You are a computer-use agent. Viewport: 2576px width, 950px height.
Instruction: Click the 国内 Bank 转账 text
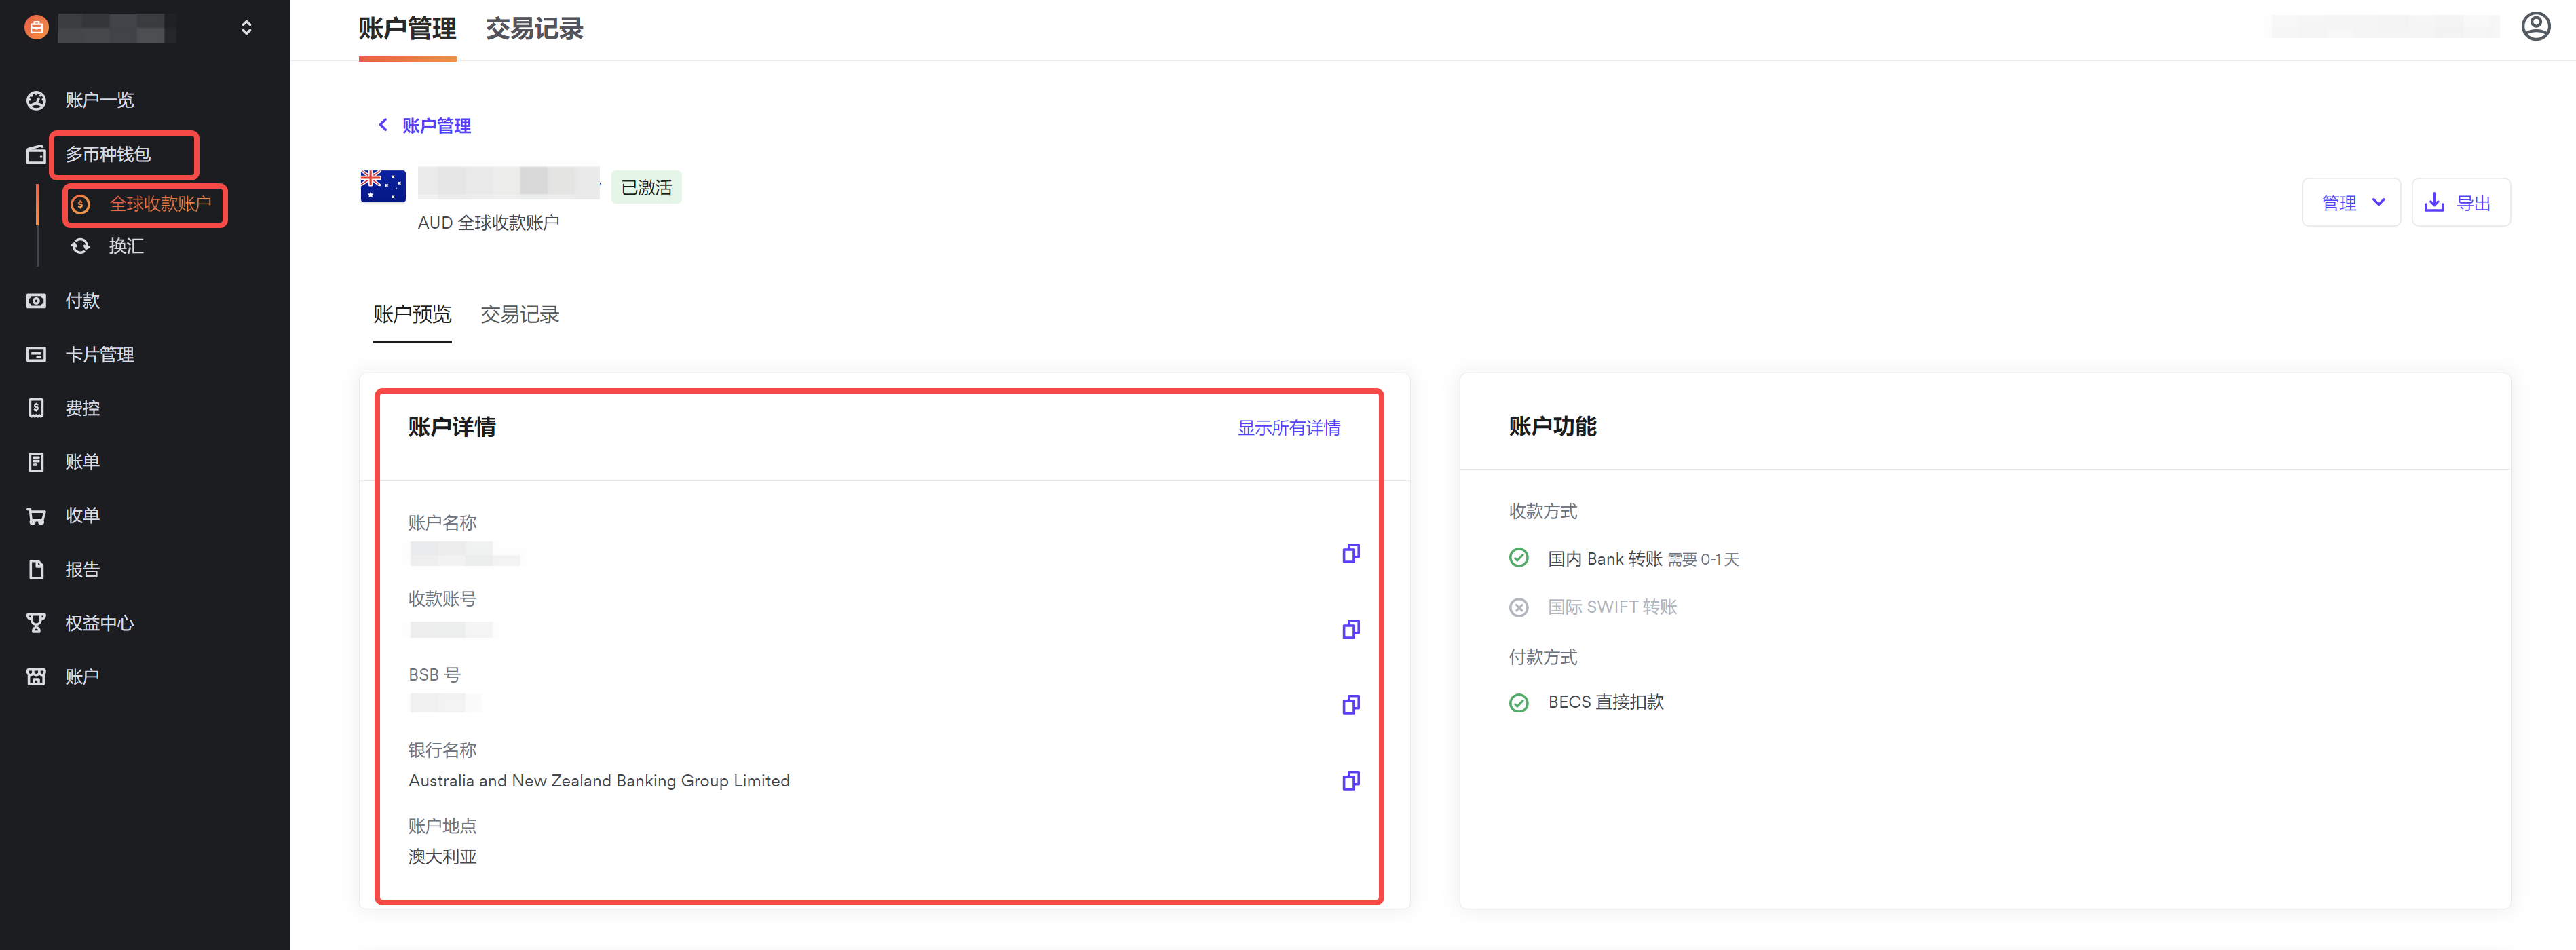[x=1605, y=559]
